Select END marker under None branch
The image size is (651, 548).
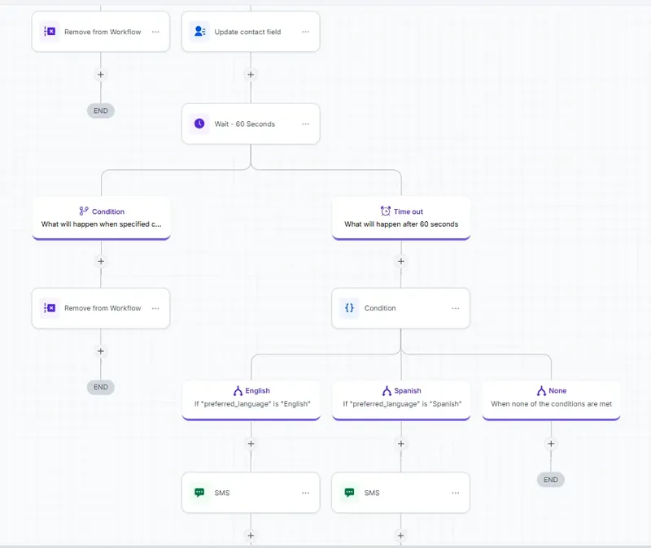551,480
